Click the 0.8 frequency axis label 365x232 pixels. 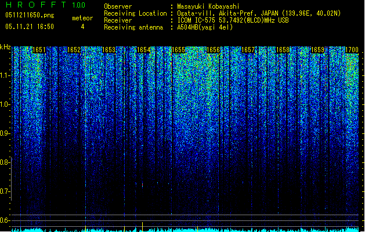click(5, 162)
